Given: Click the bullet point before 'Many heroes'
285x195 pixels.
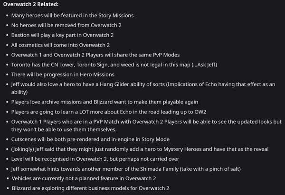Looking at the screenshot, I should click(7, 16).
